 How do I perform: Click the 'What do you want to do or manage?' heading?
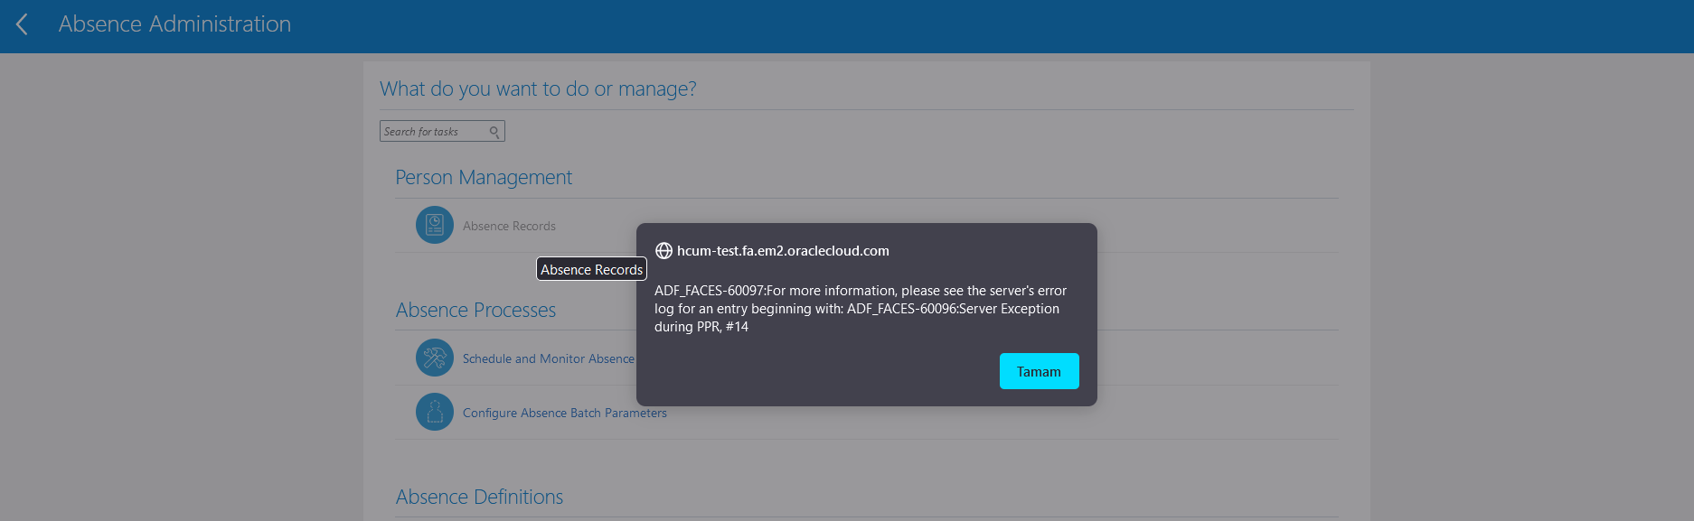pyautogui.click(x=538, y=88)
